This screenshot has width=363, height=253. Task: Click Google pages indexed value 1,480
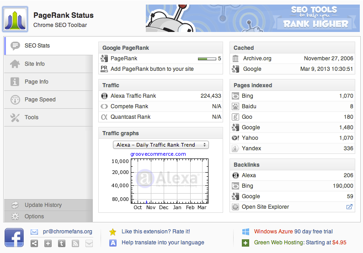pos(346,127)
